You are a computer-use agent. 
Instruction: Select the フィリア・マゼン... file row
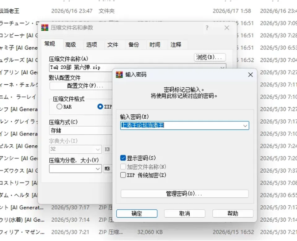pyautogui.click(x=22, y=232)
